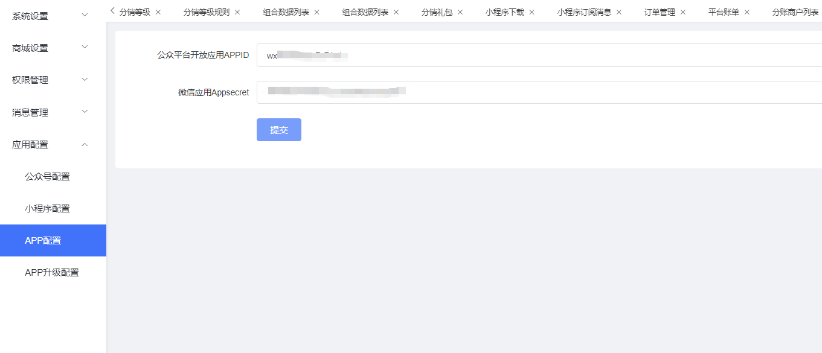This screenshot has width=822, height=353.
Task: Close the 平台账单 tab
Action: tap(747, 12)
